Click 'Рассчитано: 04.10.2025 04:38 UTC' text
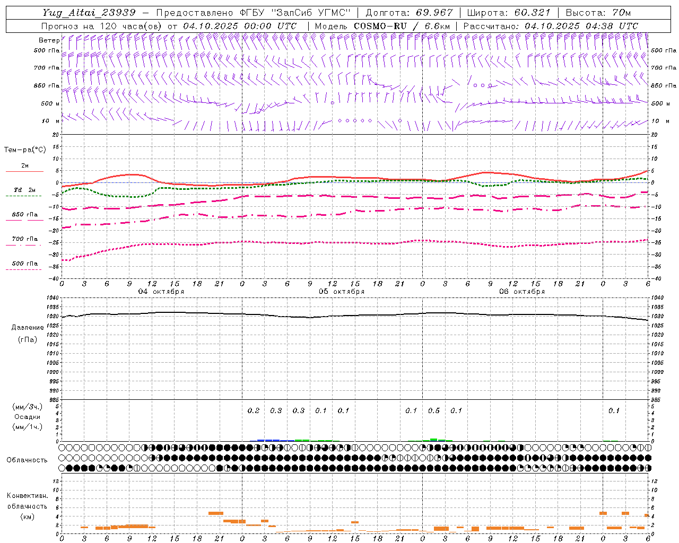This screenshot has height=543, width=679. click(x=551, y=26)
